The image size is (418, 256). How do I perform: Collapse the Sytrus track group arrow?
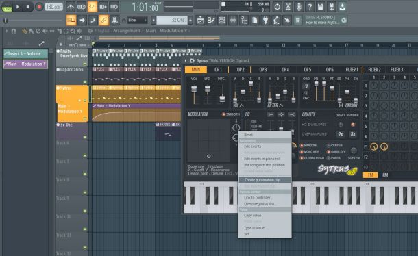79,101
